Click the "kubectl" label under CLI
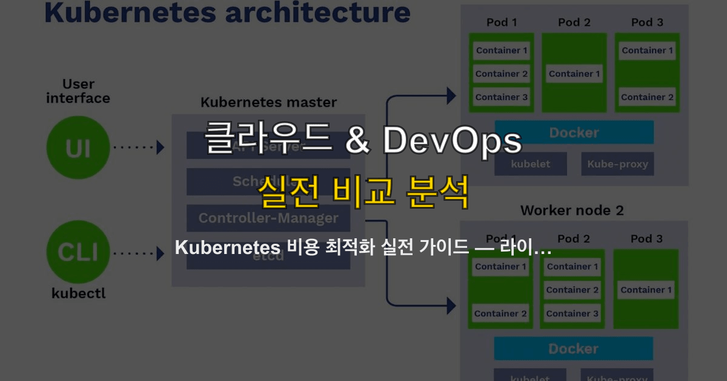Image resolution: width=727 pixels, height=381 pixels. tap(78, 294)
